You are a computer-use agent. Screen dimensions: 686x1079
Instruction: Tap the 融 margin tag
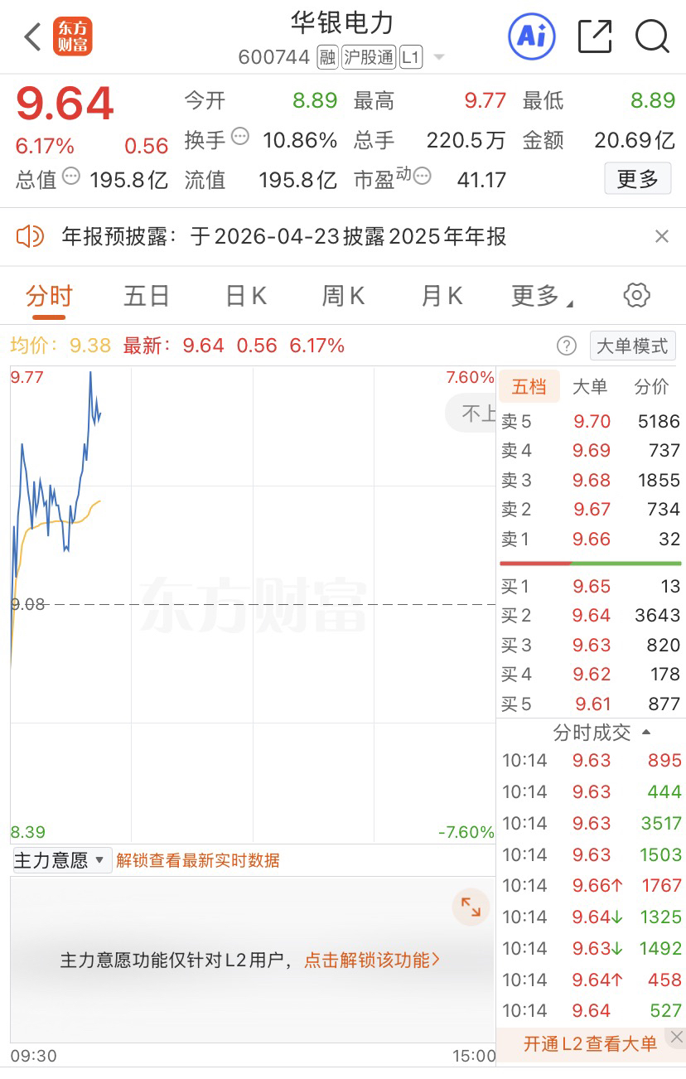[327, 57]
